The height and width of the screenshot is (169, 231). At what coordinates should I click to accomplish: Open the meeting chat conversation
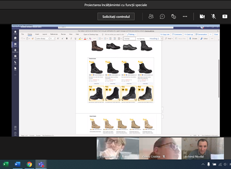162,16
